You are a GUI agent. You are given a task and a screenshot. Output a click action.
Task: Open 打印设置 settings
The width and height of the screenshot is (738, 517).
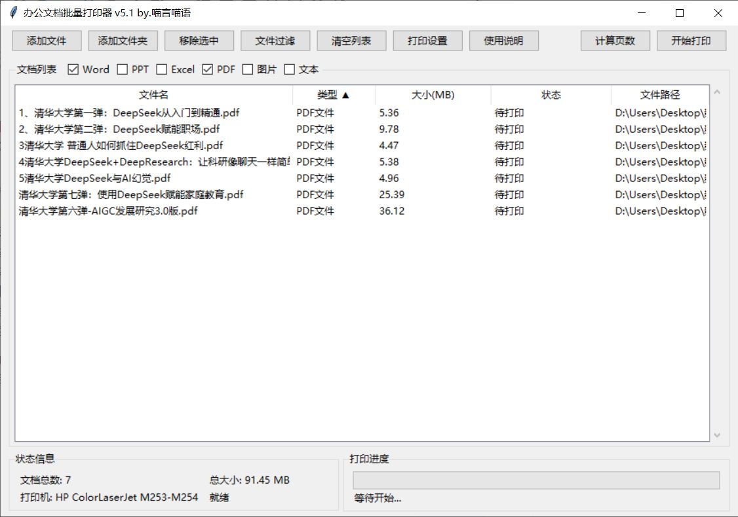click(x=428, y=41)
